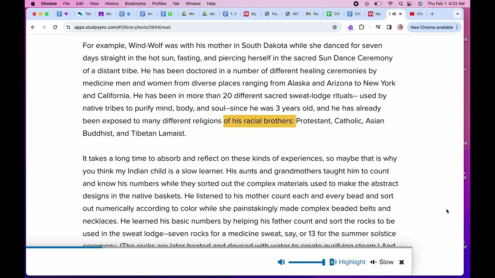Open the media control icon in toolbar

coord(378,27)
